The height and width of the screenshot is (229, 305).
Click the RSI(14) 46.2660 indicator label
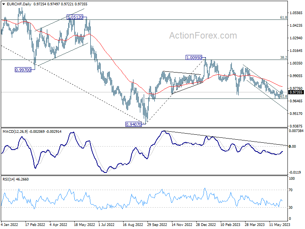(x=16, y=179)
